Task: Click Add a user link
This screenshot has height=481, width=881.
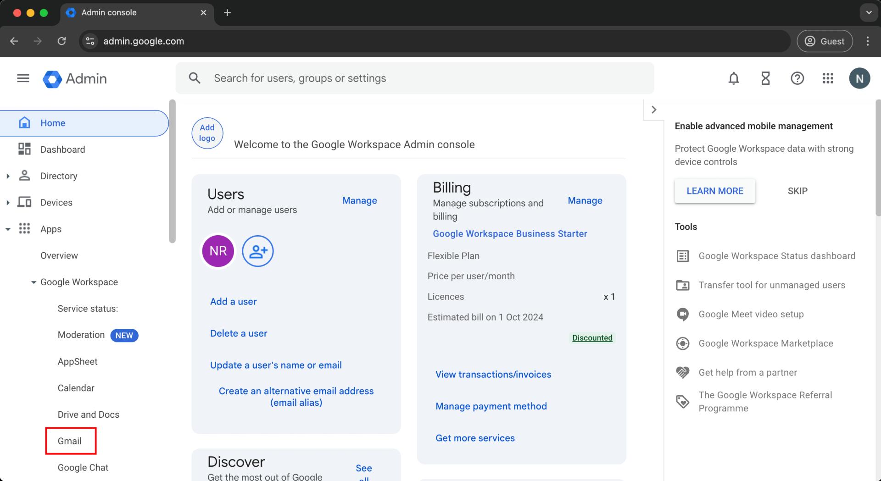Action: 234,301
